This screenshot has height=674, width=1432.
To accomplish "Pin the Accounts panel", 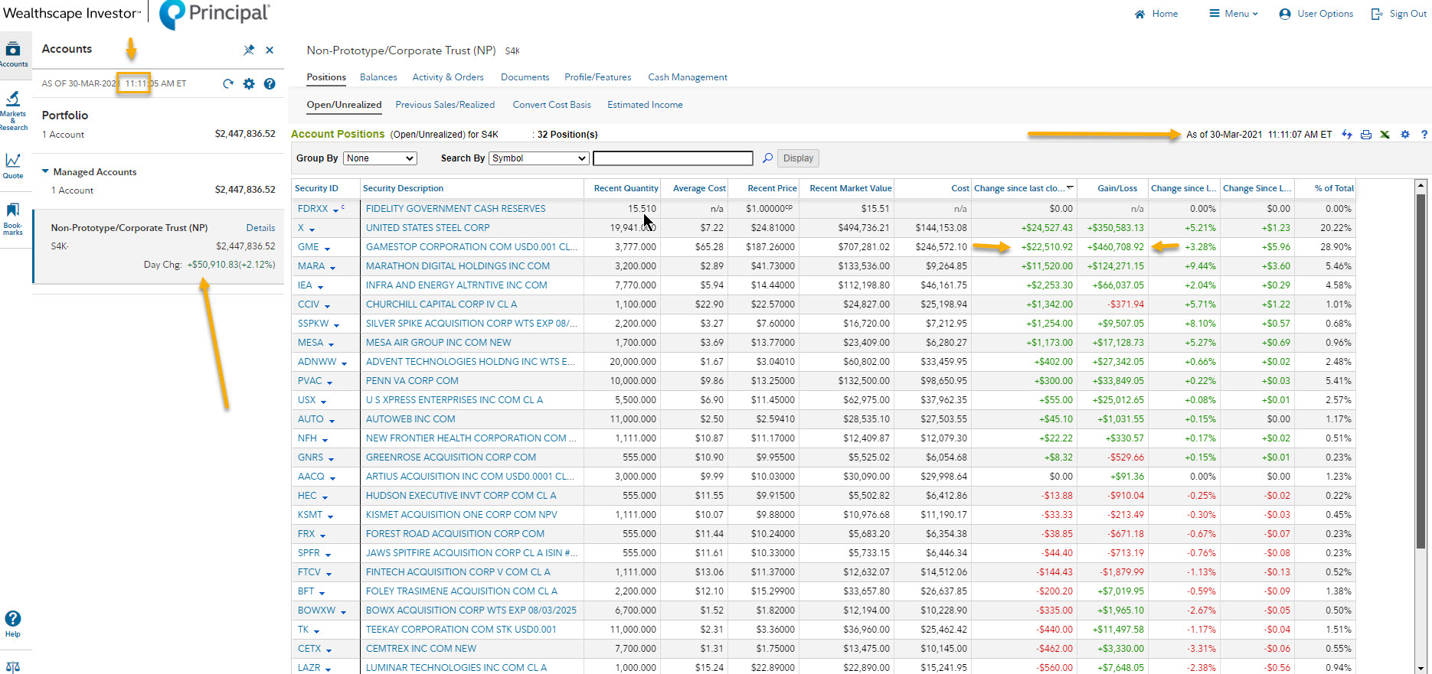I will click(249, 50).
